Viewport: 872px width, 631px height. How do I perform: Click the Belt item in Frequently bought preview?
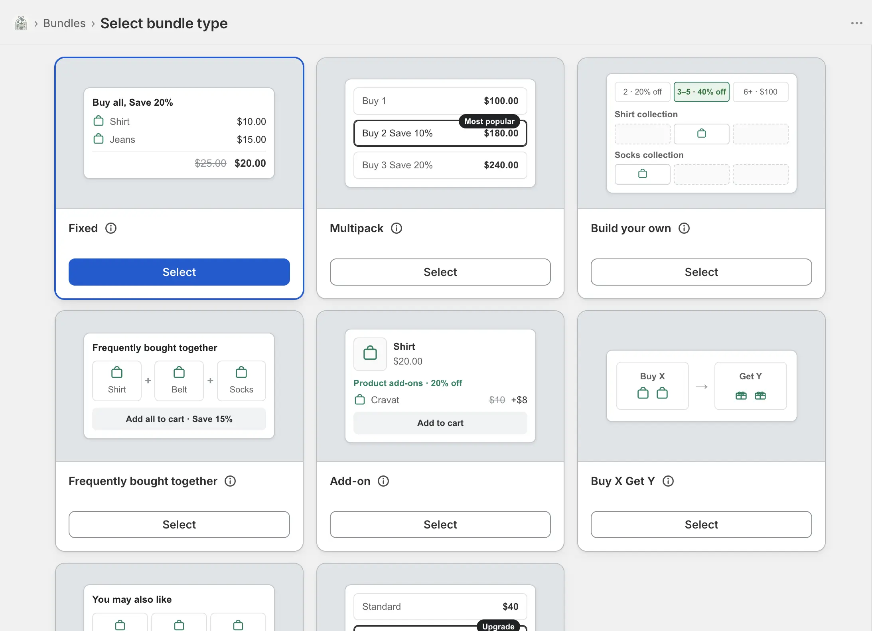coord(179,381)
